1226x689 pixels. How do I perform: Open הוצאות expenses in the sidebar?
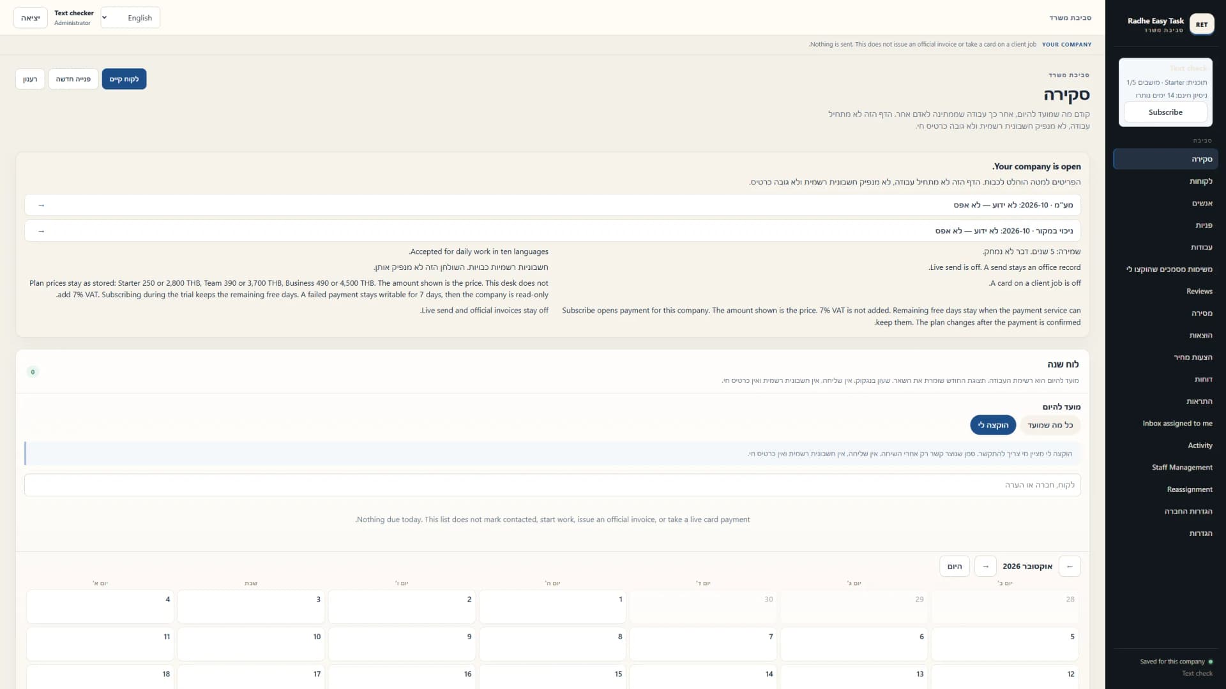tap(1165, 336)
